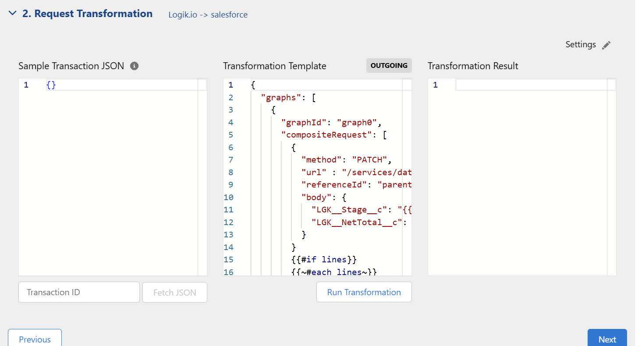
Task: Click the OUTGOING badge
Action: coord(389,66)
